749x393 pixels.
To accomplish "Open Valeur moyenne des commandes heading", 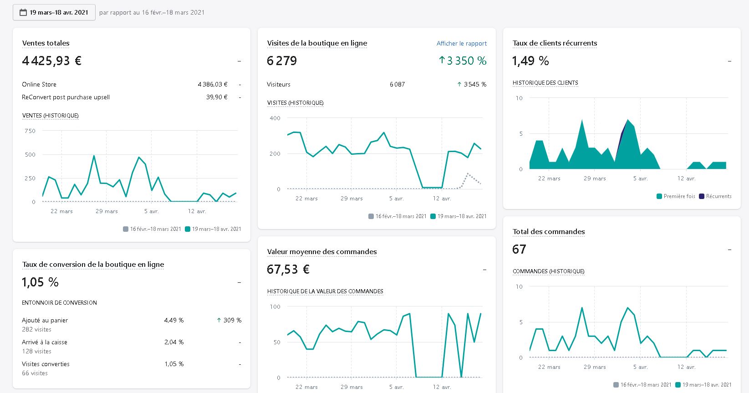I will click(x=322, y=252).
